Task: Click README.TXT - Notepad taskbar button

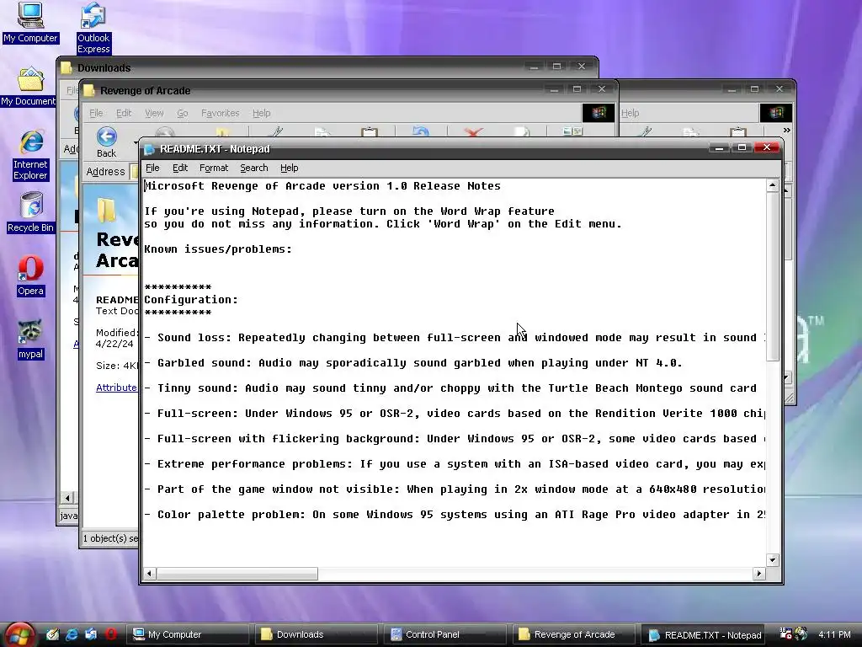Action: coord(704,635)
